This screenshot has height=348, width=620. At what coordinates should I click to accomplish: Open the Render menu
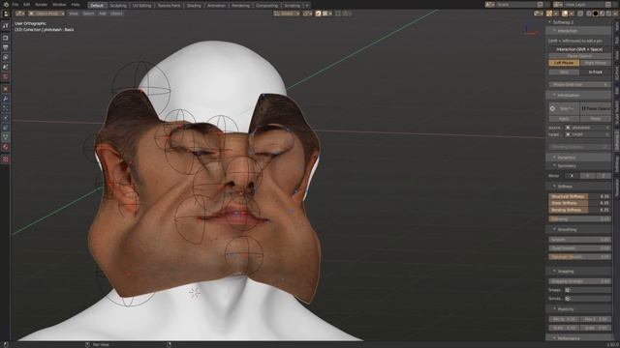coord(41,5)
